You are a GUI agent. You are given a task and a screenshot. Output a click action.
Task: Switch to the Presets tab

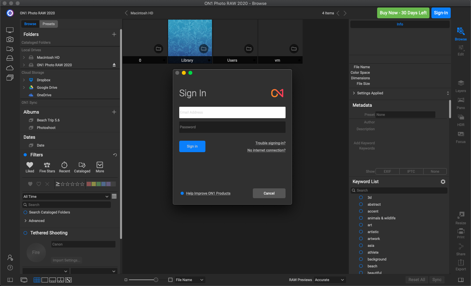point(48,24)
